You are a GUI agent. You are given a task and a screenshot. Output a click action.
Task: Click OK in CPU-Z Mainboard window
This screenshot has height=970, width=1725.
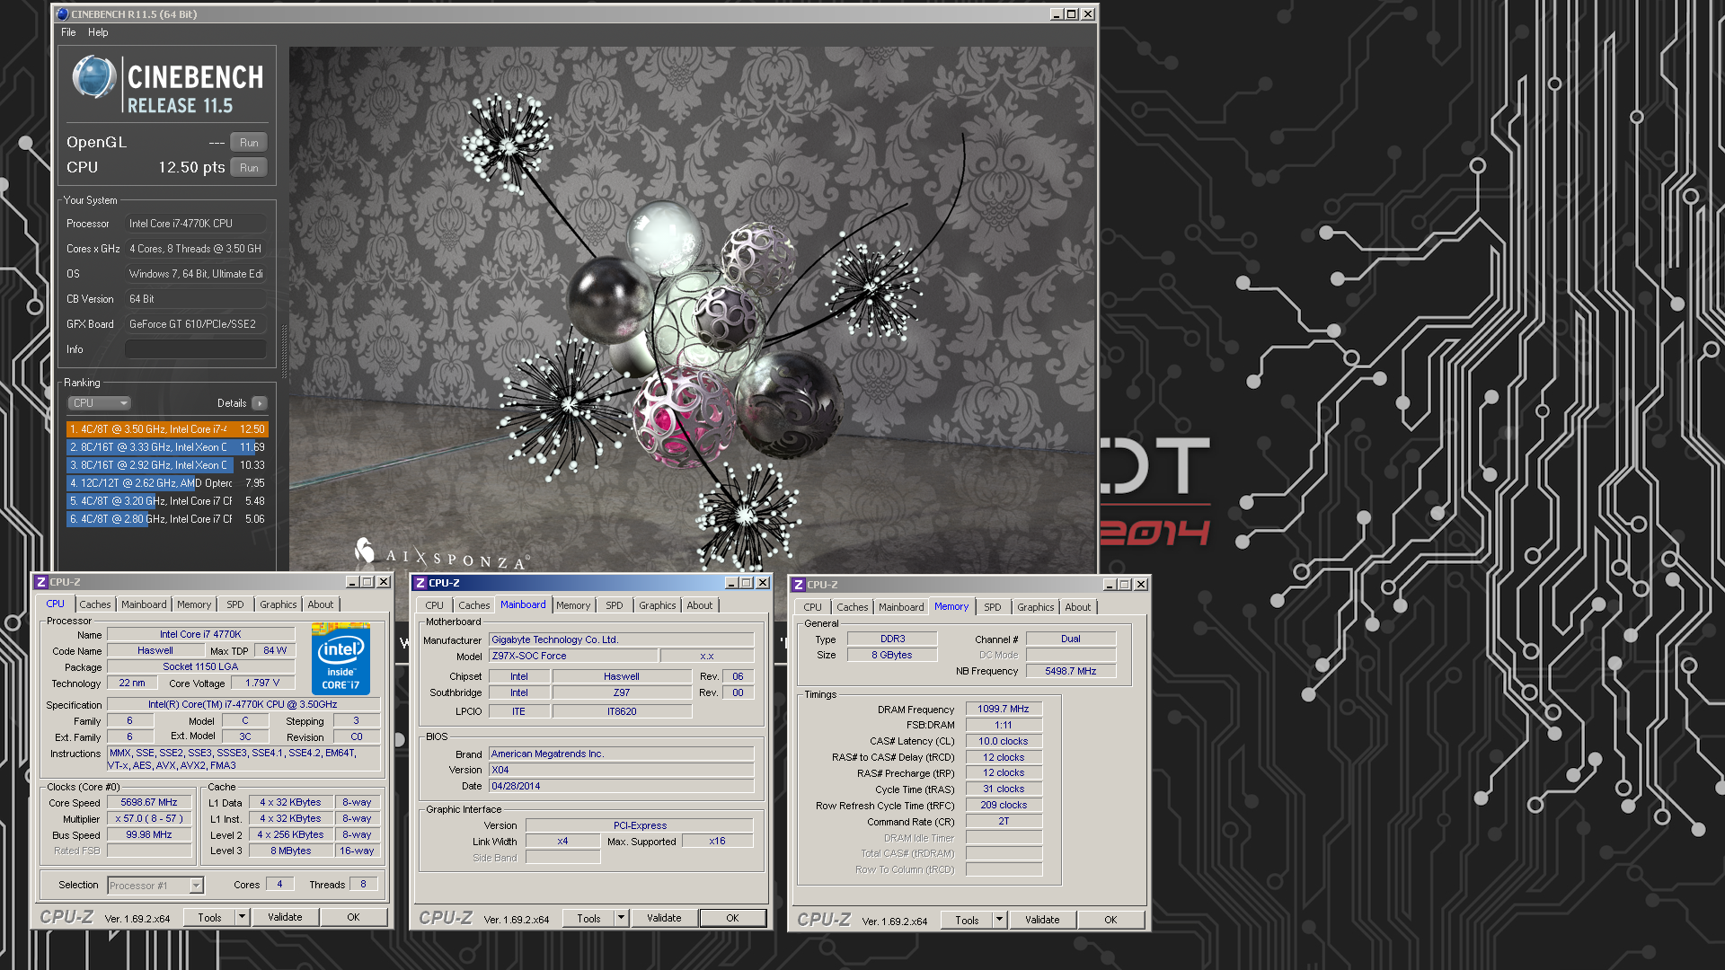732,918
